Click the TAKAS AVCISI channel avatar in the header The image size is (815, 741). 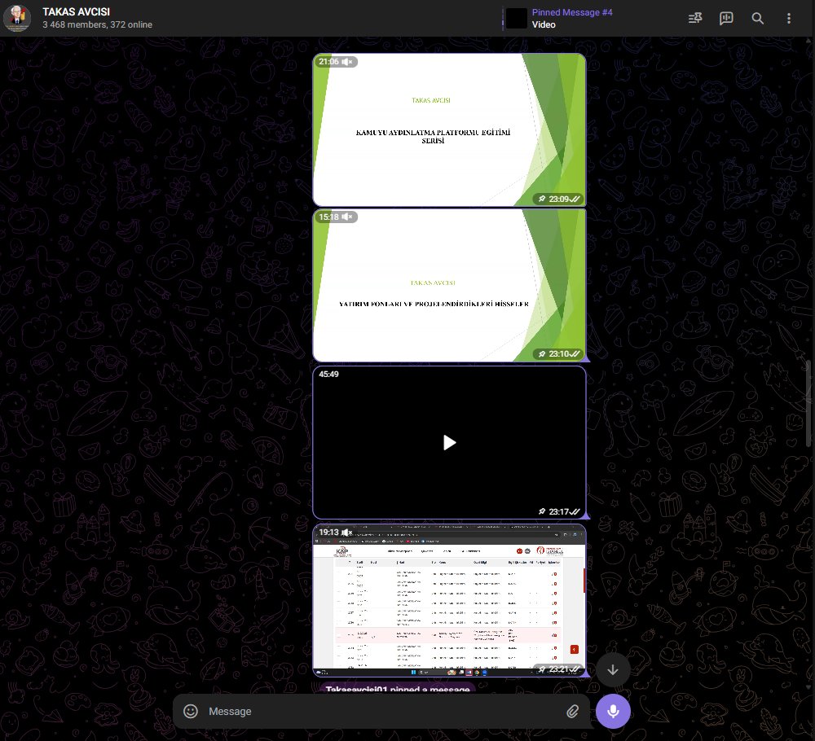pos(16,18)
